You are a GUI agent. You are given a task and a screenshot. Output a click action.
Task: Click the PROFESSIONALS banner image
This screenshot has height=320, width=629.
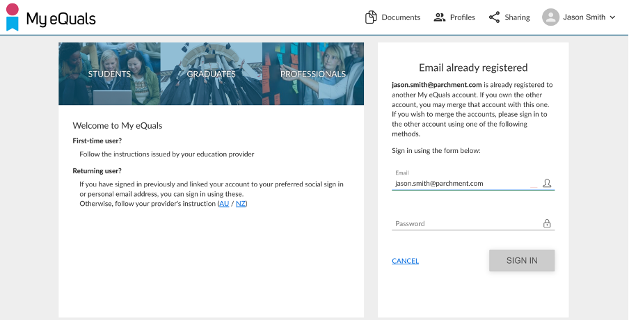(x=313, y=74)
